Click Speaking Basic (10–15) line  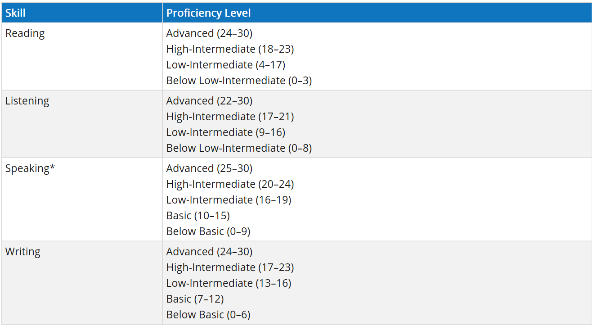198,216
